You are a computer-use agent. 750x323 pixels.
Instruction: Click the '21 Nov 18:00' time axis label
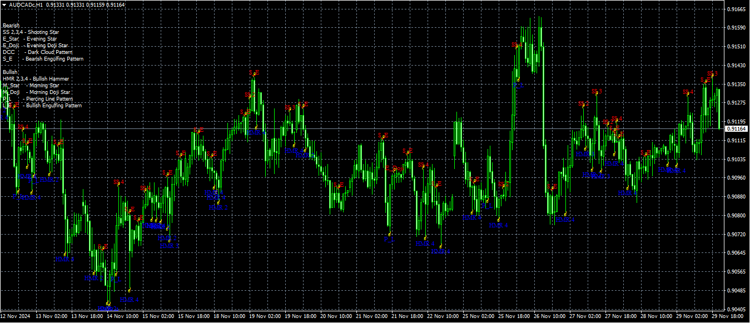tap(408, 316)
